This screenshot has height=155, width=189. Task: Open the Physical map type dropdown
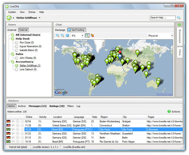160,36
